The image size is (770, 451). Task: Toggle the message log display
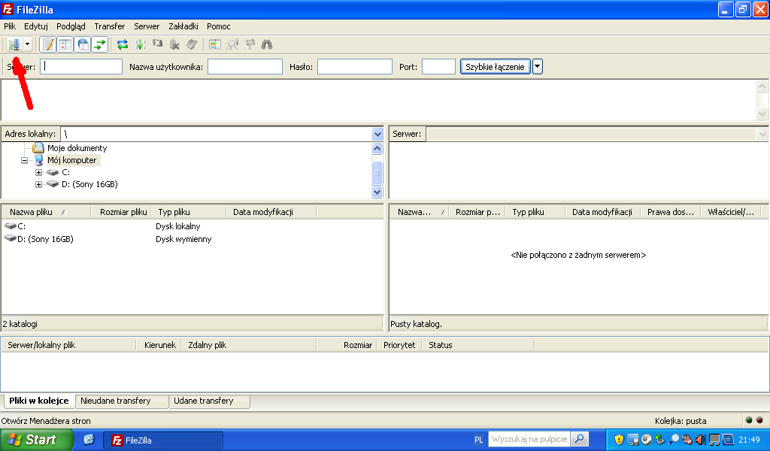47,44
